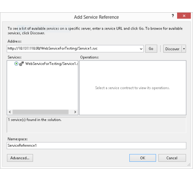
Task: Select WebServiceForTesting/Service1.svc in Services list
Action: (51, 64)
